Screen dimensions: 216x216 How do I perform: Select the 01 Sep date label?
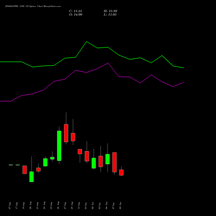(86, 206)
